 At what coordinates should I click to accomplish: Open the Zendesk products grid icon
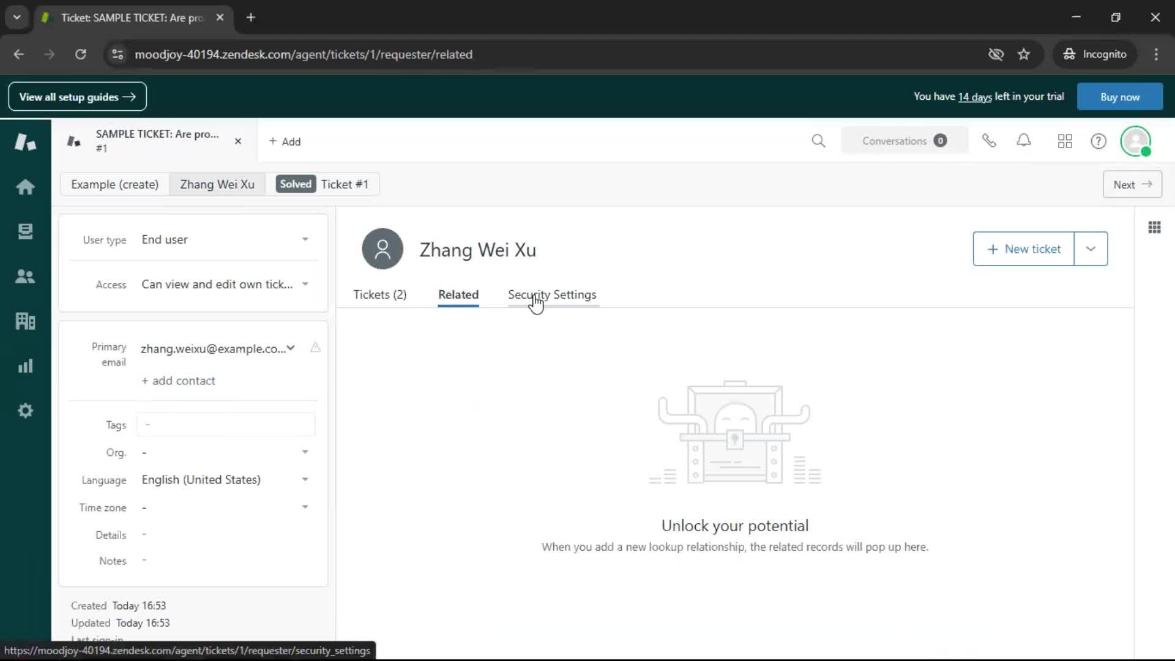[1065, 141]
